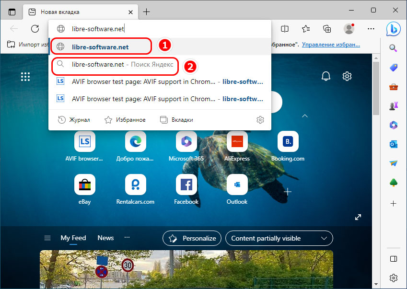This screenshot has width=407, height=289.
Task: Toggle the sidebar visibility icon
Action: click(x=393, y=259)
